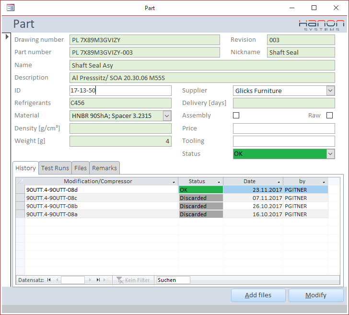This screenshot has width=349, height=315.
Task: Click the Nickname field
Action: 301,52
